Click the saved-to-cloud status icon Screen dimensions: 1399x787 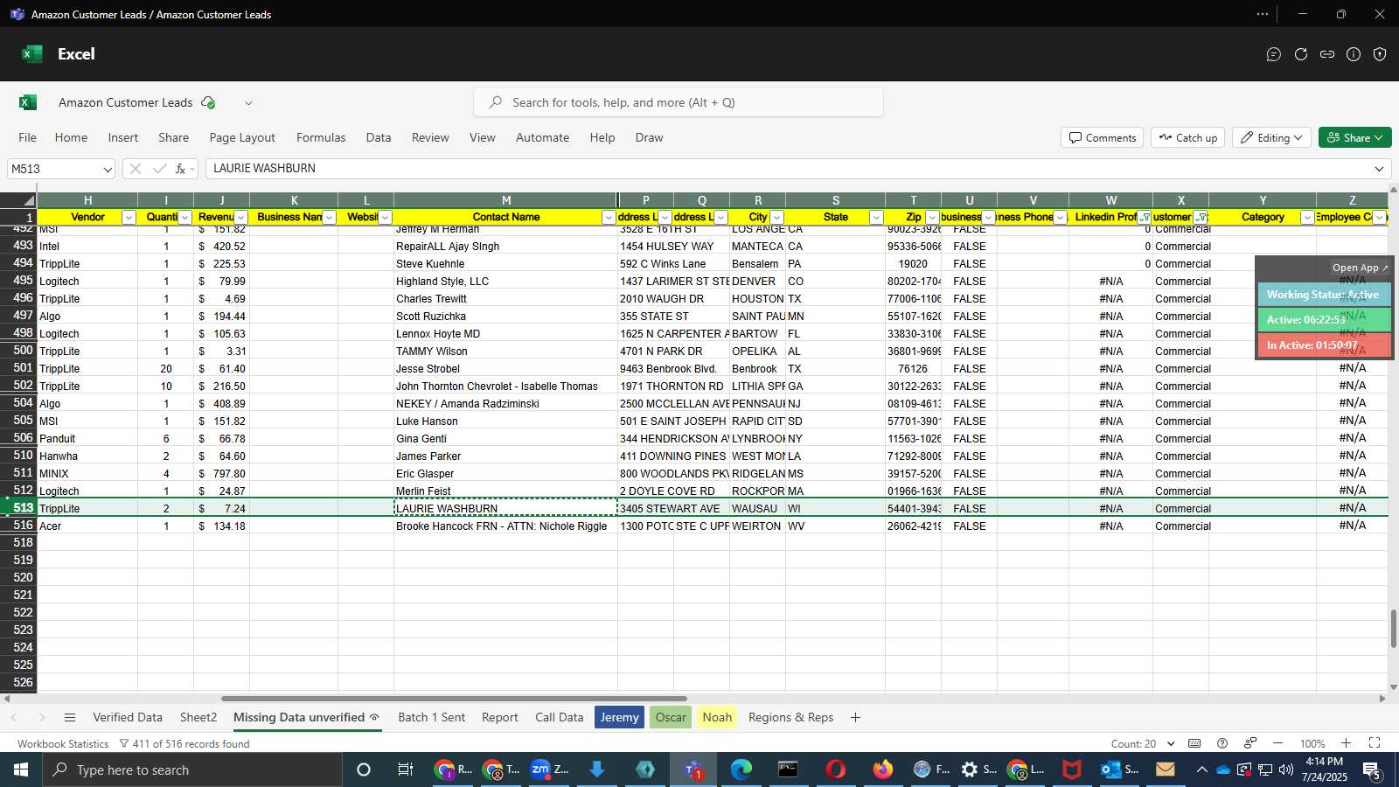[208, 102]
